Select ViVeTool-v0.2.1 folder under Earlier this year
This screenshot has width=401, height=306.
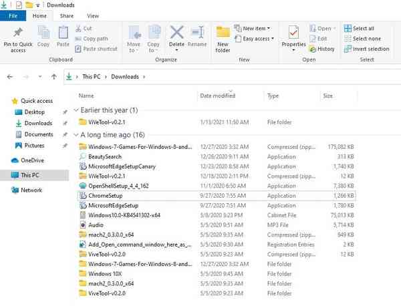pyautogui.click(x=107, y=122)
